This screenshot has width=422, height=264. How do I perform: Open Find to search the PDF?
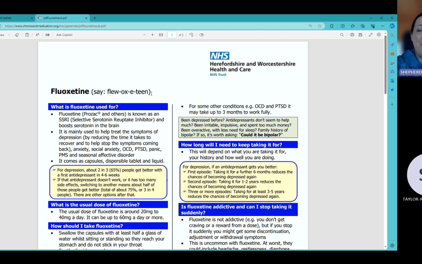[343, 34]
